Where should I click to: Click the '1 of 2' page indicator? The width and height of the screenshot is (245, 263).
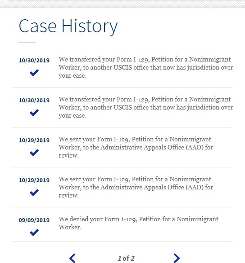click(x=126, y=259)
